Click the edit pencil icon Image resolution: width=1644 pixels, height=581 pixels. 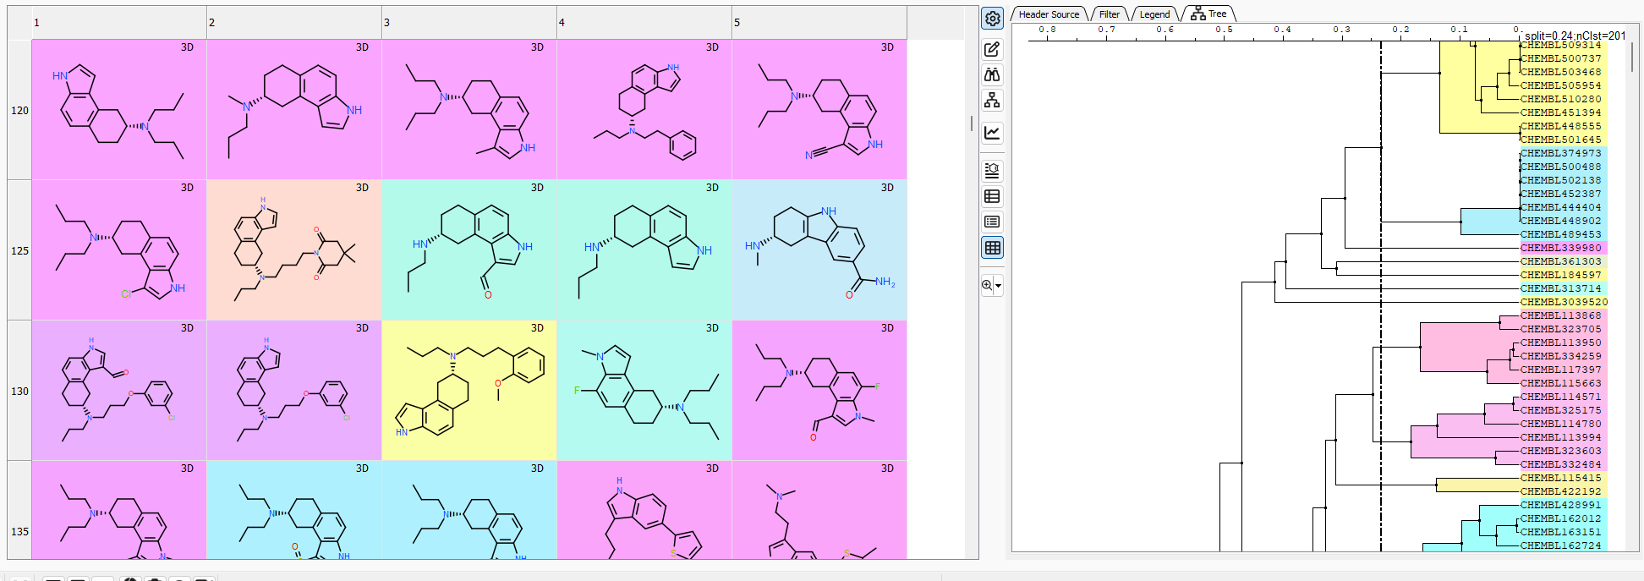pyautogui.click(x=992, y=49)
